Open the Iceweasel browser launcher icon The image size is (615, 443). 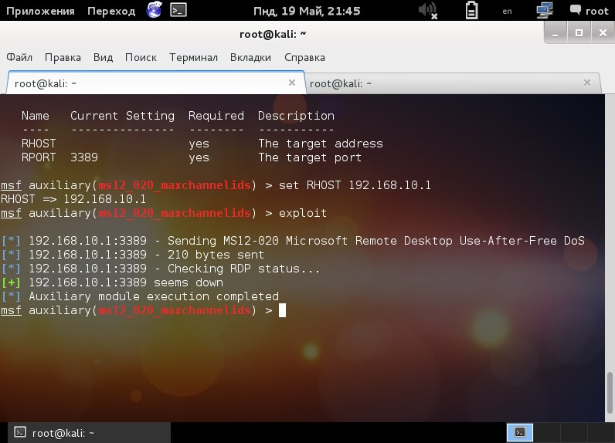point(155,10)
